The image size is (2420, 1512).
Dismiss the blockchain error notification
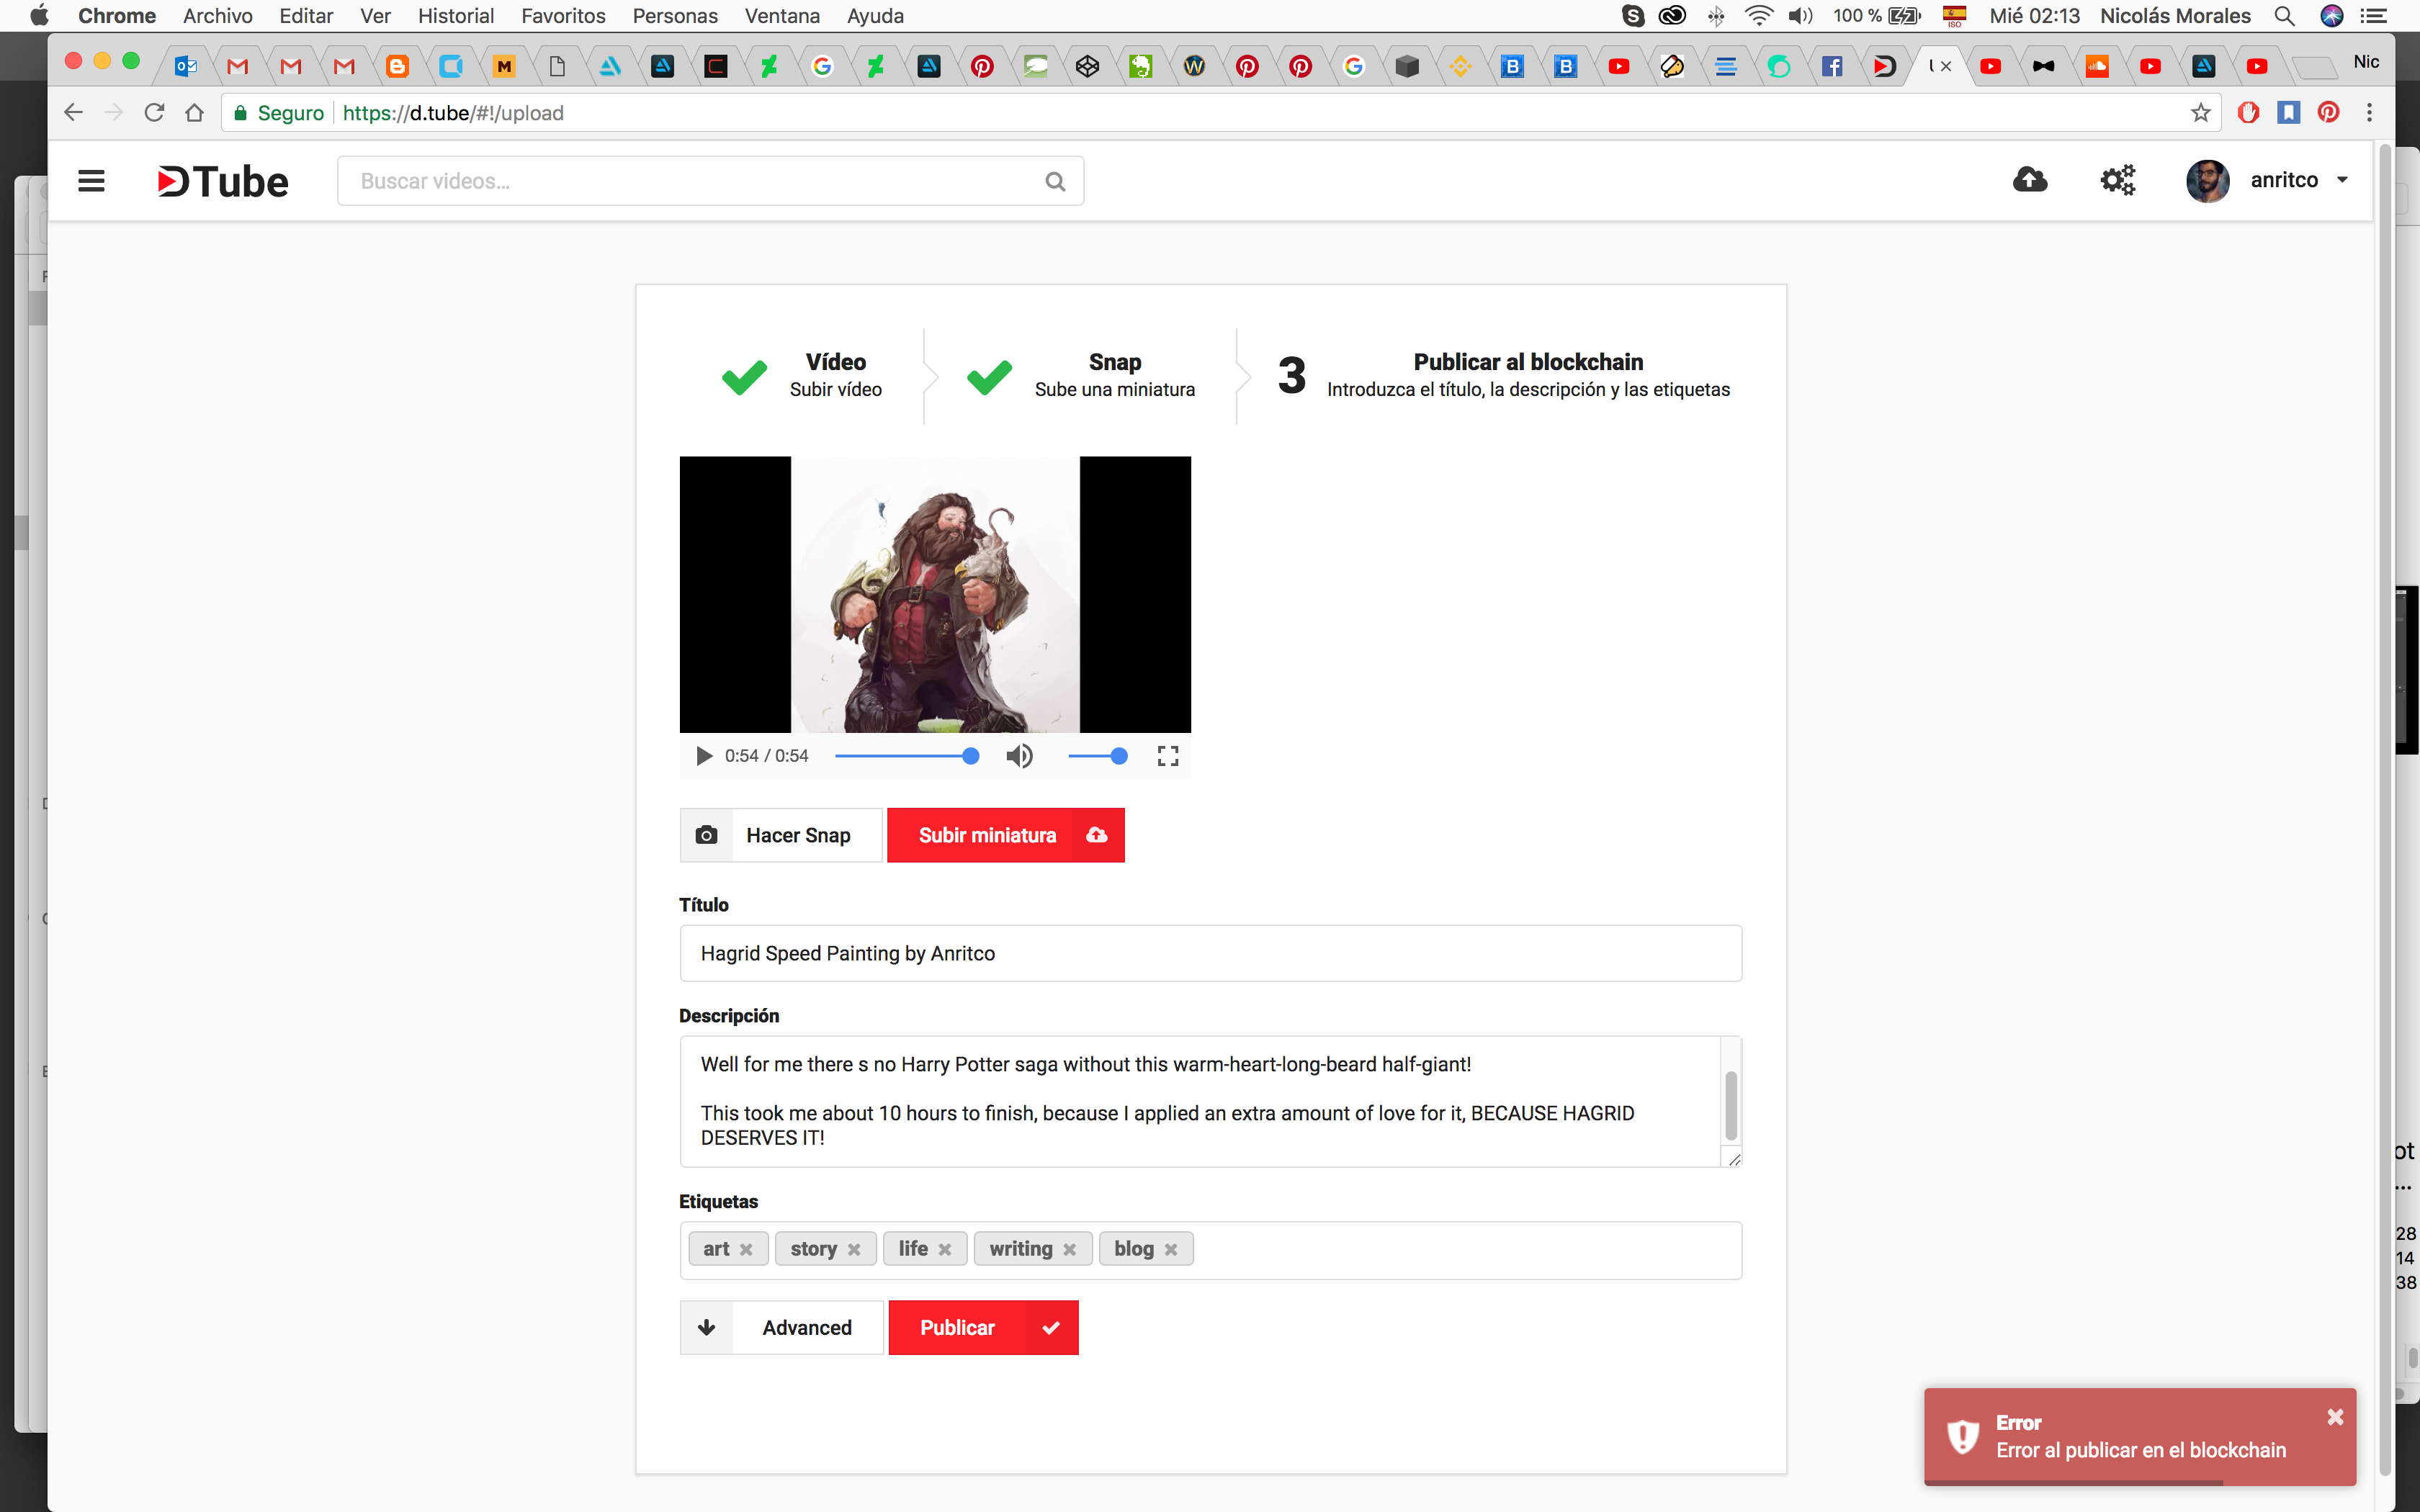[x=2335, y=1417]
